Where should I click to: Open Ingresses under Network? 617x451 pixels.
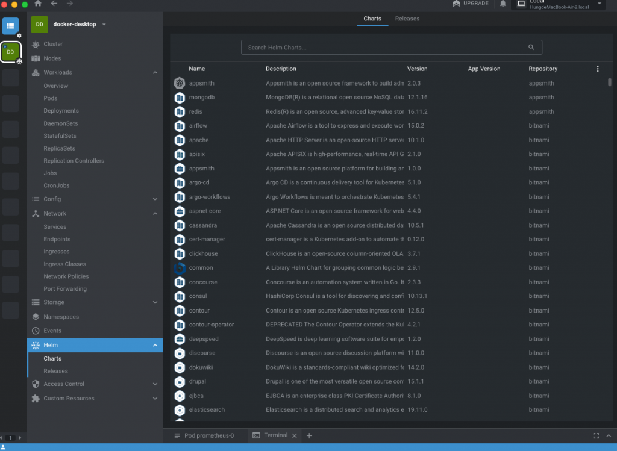point(56,252)
